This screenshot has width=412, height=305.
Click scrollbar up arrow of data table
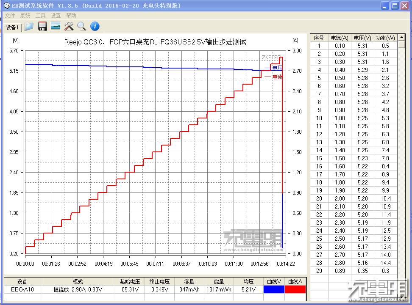tap(401, 38)
